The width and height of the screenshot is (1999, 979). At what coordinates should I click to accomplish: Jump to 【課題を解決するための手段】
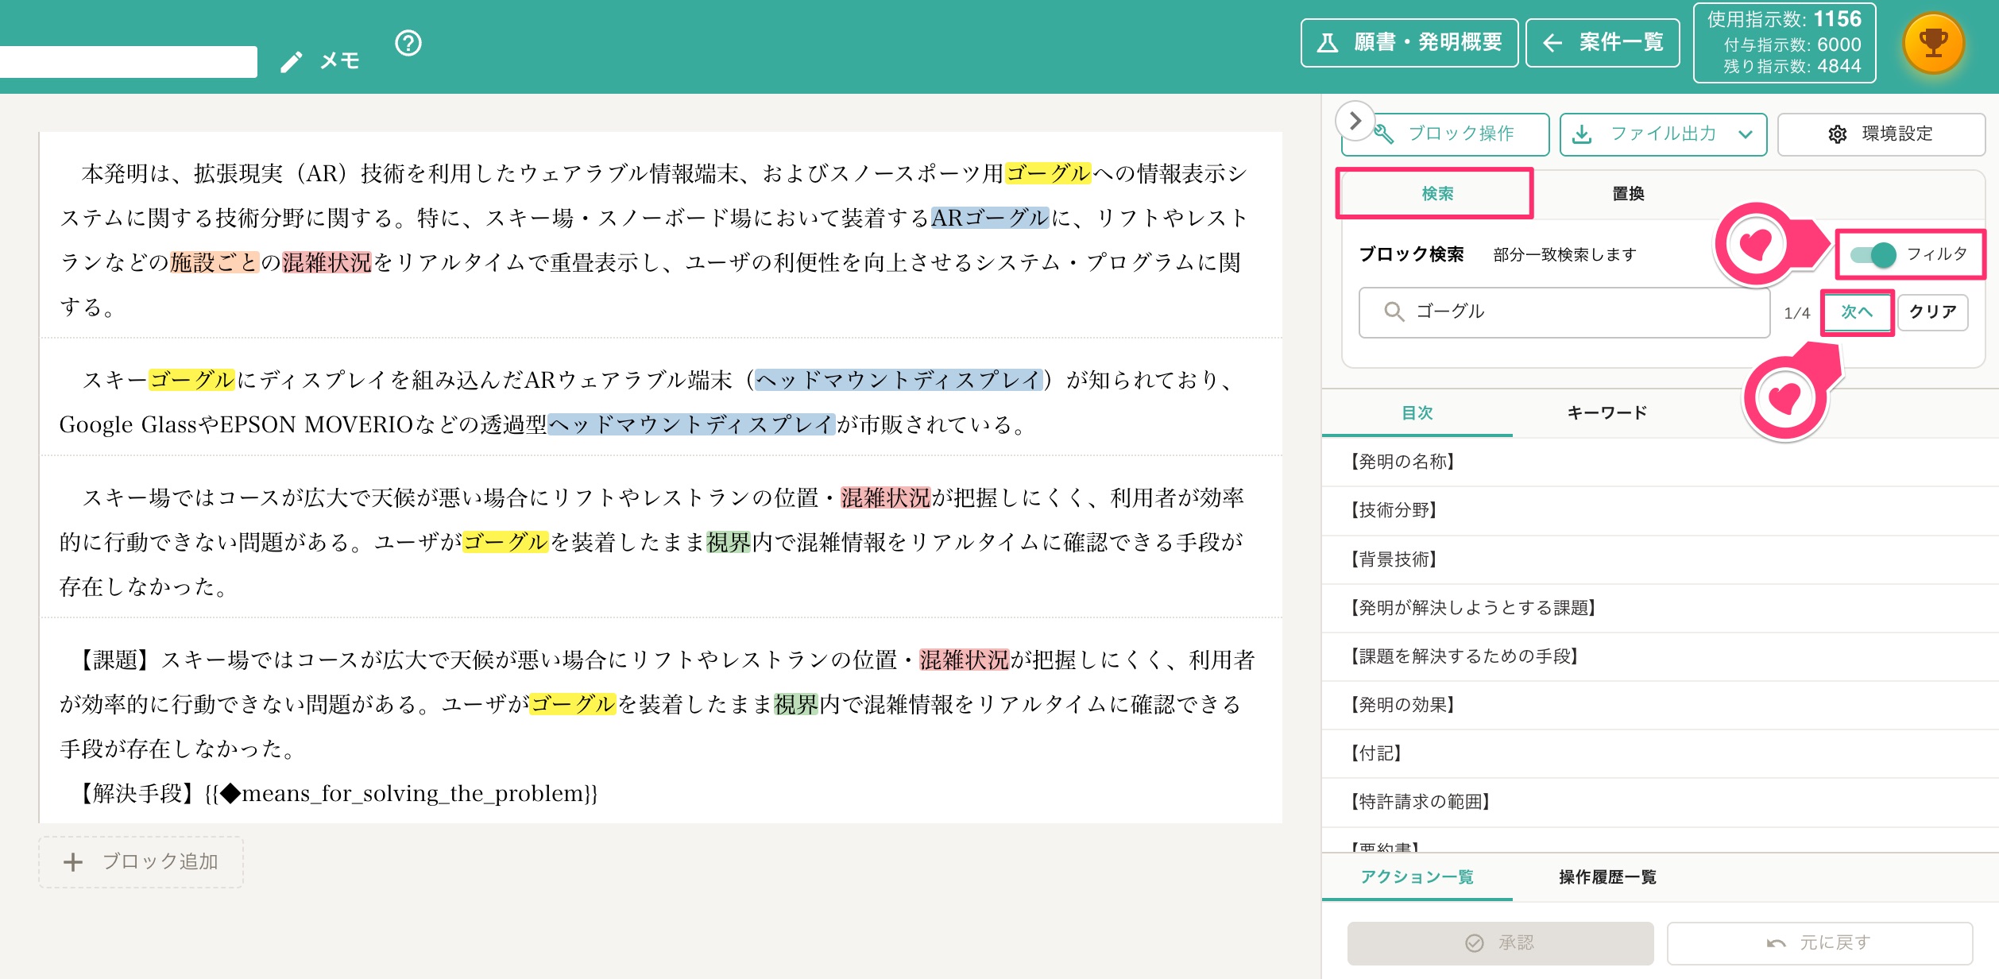[1661, 656]
